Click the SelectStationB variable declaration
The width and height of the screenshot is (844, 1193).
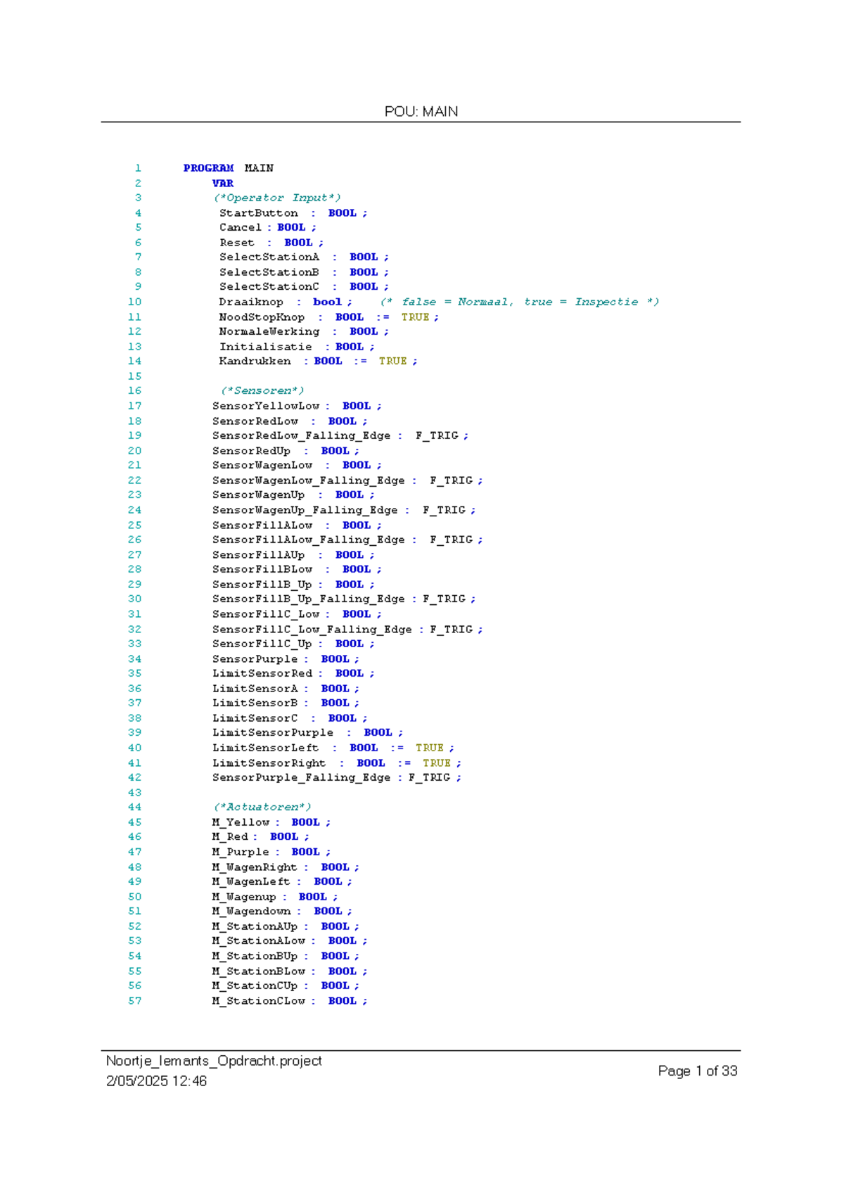[269, 272]
